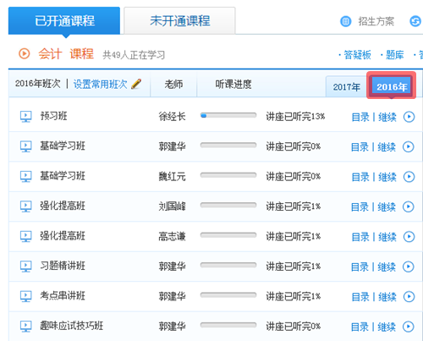This screenshot has width=423, height=341.
Task: Click the orange play icon beside 会计
Action: click(25, 53)
